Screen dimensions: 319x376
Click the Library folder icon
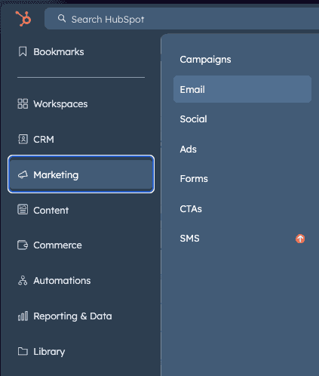[x=23, y=351]
